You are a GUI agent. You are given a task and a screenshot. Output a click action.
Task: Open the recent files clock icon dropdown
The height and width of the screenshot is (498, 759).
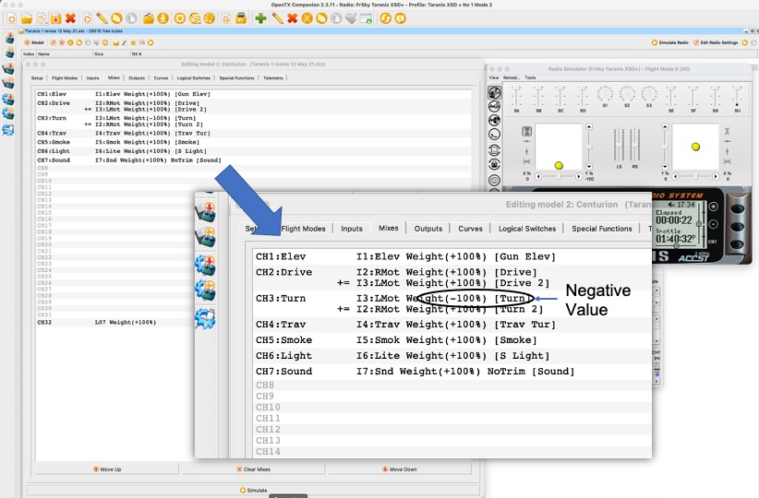tap(42, 18)
